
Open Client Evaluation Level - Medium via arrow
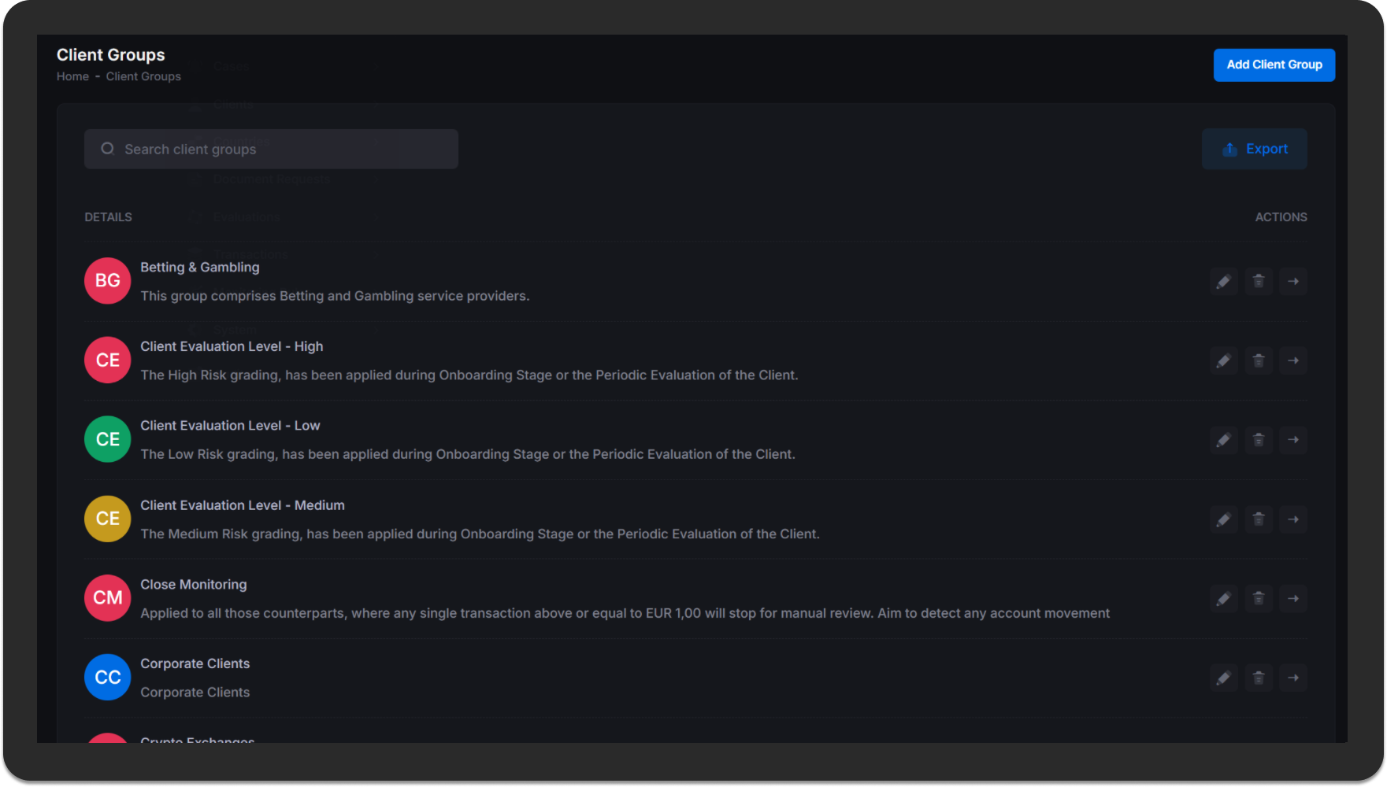pos(1293,519)
